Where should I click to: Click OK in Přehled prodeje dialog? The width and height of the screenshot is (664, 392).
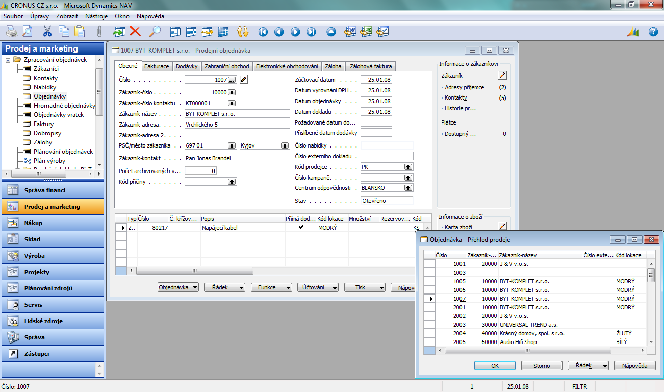495,366
